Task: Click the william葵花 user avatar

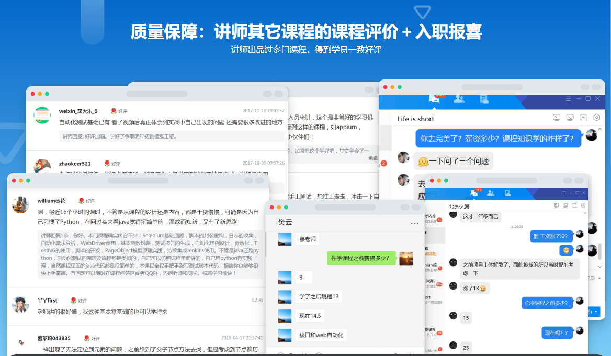Action: [x=20, y=204]
